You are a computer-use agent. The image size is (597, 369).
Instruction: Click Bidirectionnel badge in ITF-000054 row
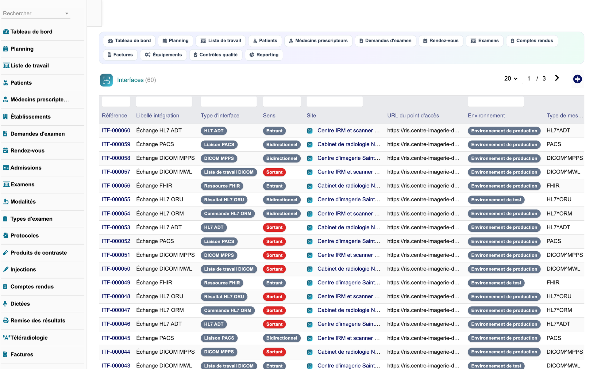click(282, 214)
